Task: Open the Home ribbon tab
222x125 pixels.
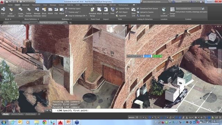Action: tap(10, 5)
